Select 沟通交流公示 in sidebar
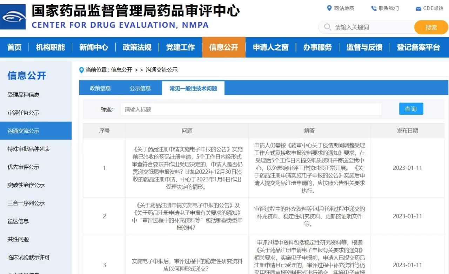The height and width of the screenshot is (274, 449). [36, 131]
